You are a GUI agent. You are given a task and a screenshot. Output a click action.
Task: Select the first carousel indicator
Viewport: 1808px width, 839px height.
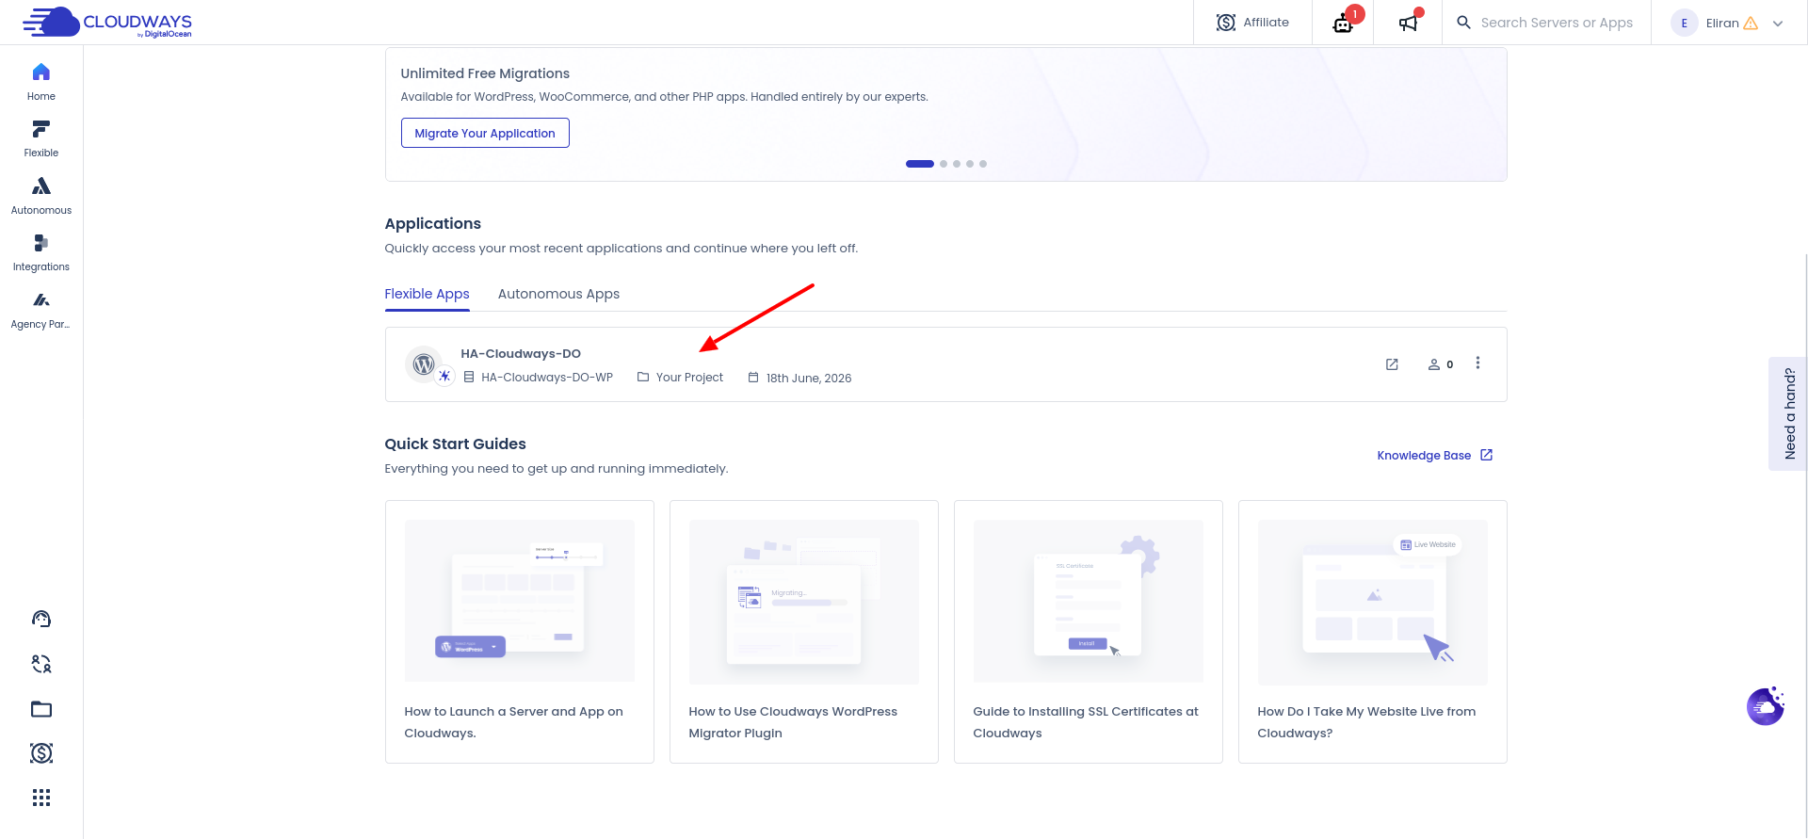[920, 164]
